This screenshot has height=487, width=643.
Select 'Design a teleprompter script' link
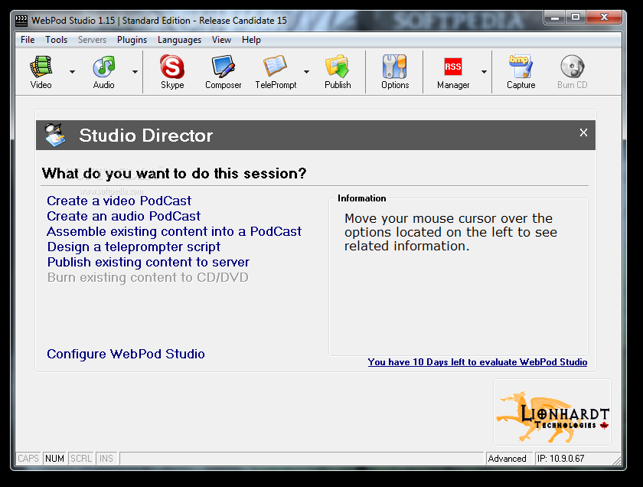click(133, 247)
